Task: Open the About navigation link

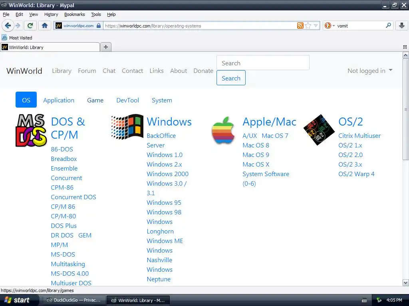Action: [179, 71]
